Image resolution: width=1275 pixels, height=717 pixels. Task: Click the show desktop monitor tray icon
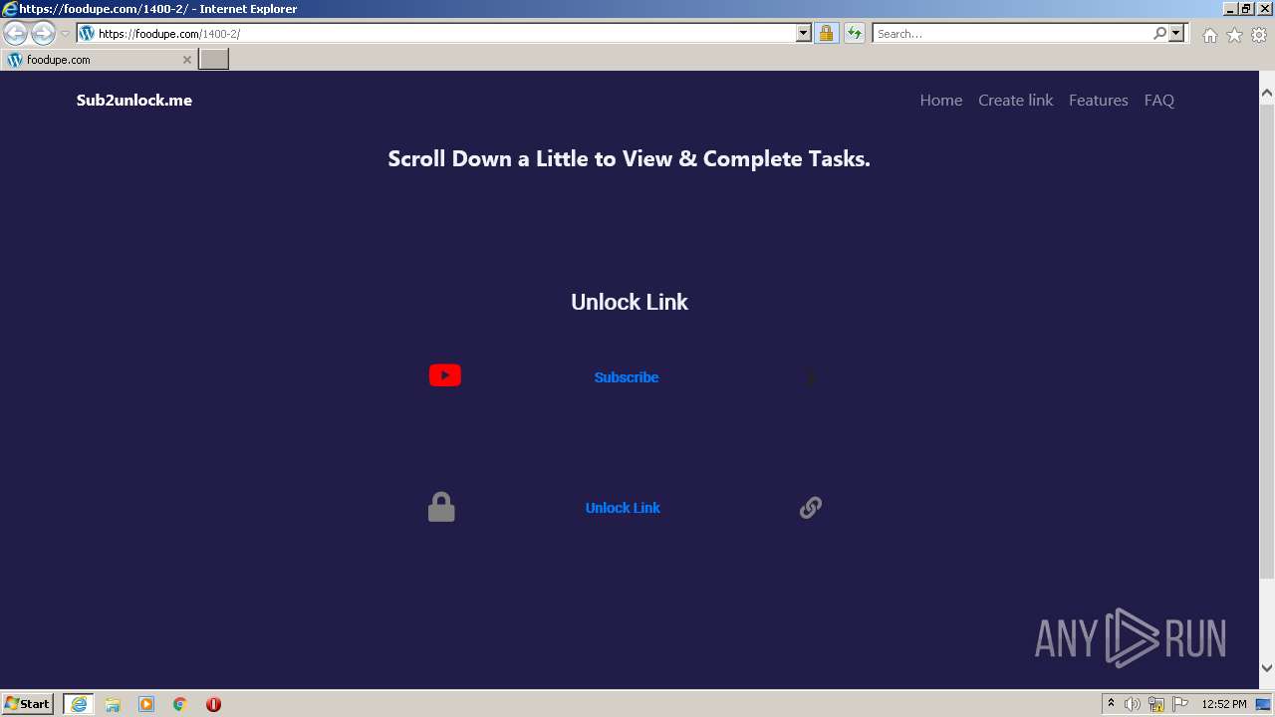tap(1263, 704)
